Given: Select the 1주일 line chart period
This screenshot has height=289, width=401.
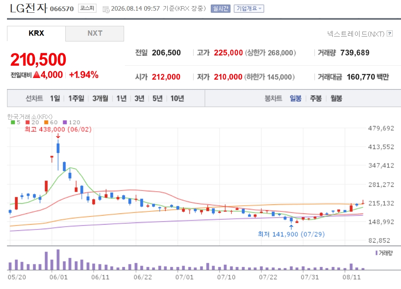Looking at the screenshot, I should tap(76, 99).
